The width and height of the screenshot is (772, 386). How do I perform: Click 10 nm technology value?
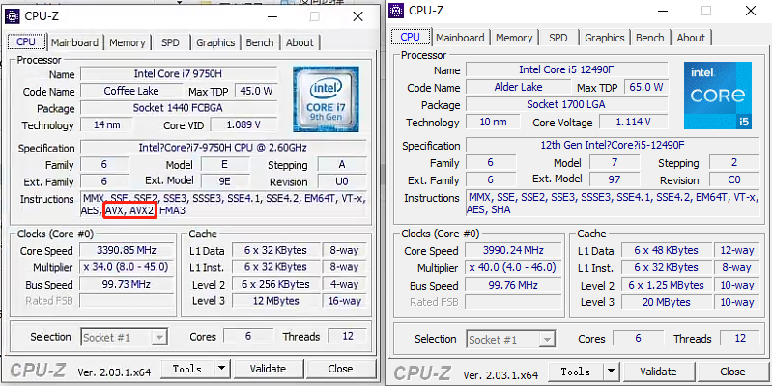pos(493,122)
